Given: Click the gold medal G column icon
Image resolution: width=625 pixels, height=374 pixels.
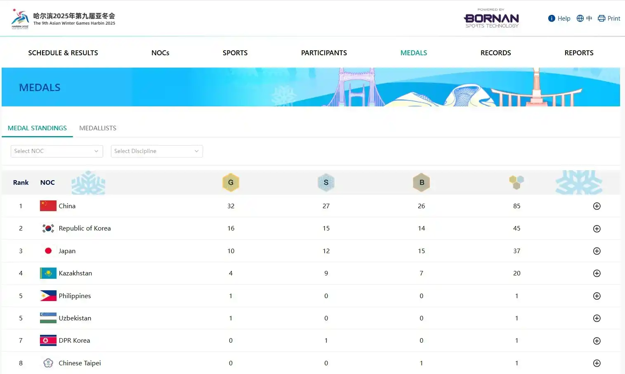Looking at the screenshot, I should click(x=231, y=182).
